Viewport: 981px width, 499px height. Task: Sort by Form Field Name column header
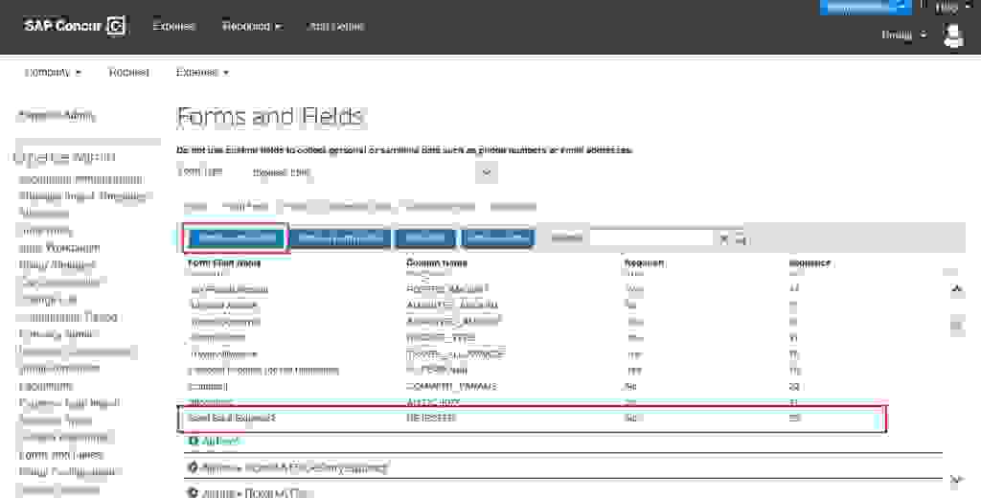tap(224, 263)
